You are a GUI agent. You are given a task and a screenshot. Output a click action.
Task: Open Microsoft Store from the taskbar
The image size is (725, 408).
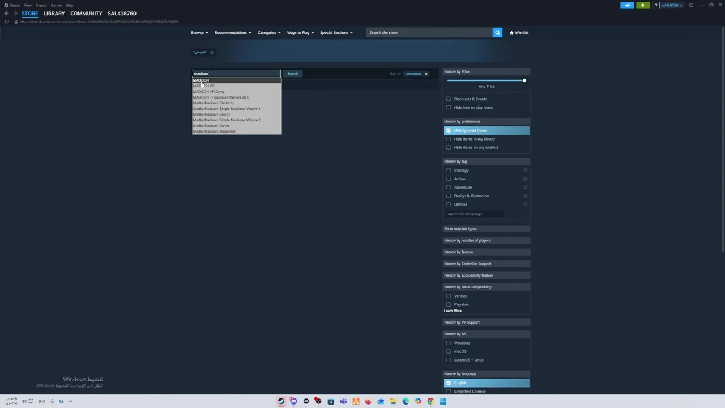[x=331, y=401]
